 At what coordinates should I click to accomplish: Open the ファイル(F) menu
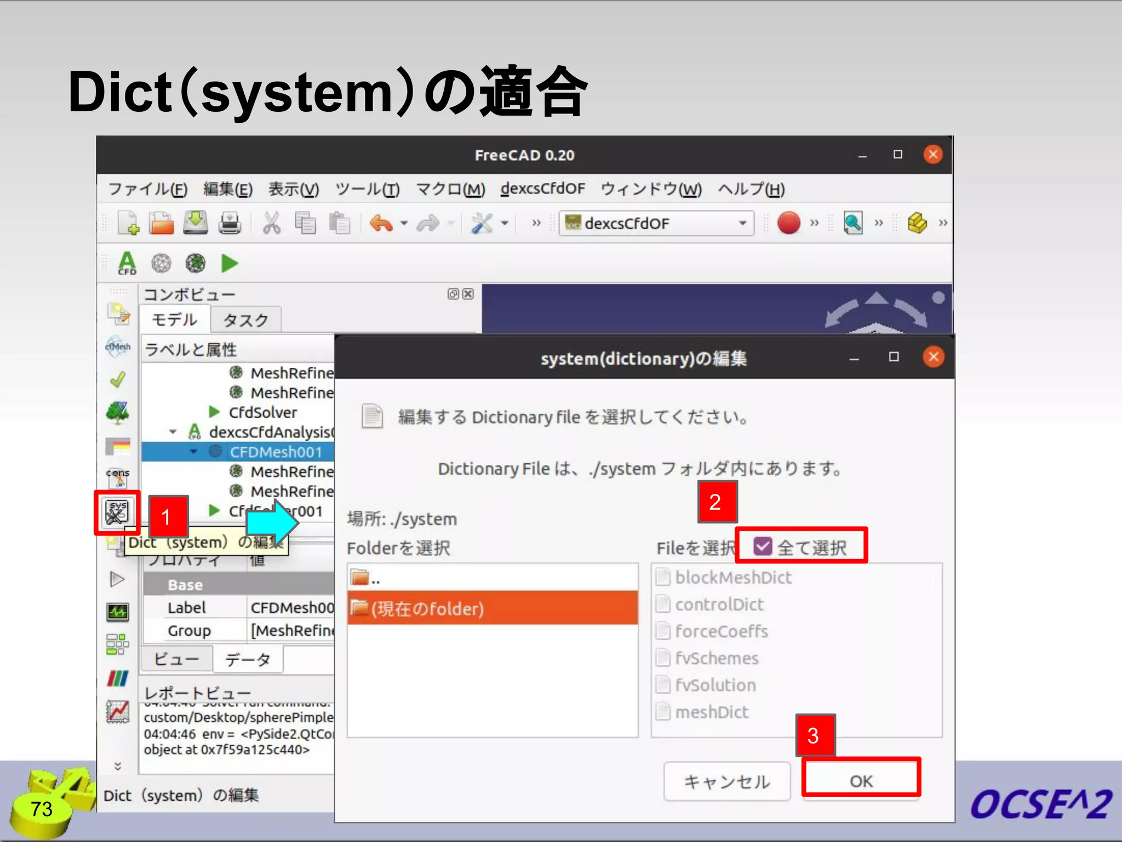[148, 189]
